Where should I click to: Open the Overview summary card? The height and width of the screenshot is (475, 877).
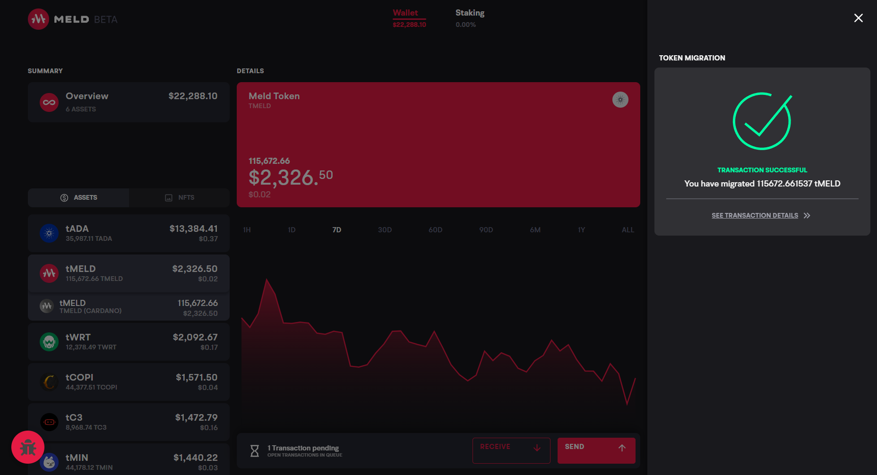tap(129, 102)
